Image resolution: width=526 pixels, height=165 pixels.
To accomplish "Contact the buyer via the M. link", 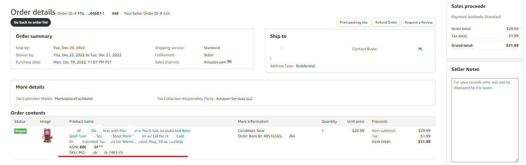I will (x=420, y=49).
